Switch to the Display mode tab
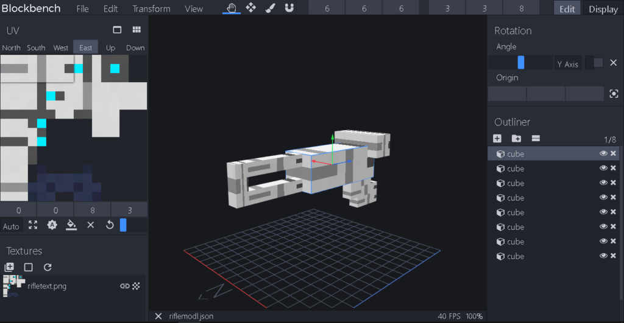Image resolution: width=624 pixels, height=323 pixels. coord(603,9)
